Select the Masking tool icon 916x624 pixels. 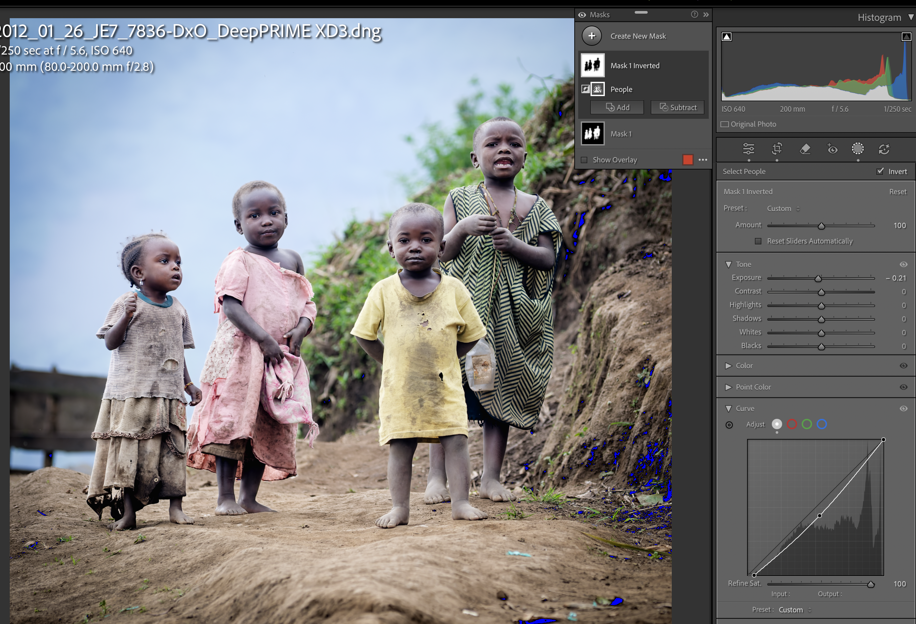click(x=858, y=148)
